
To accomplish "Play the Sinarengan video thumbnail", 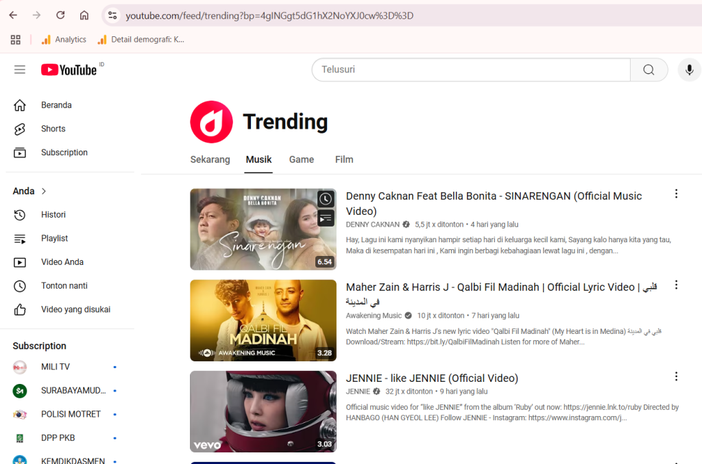I will 263,229.
